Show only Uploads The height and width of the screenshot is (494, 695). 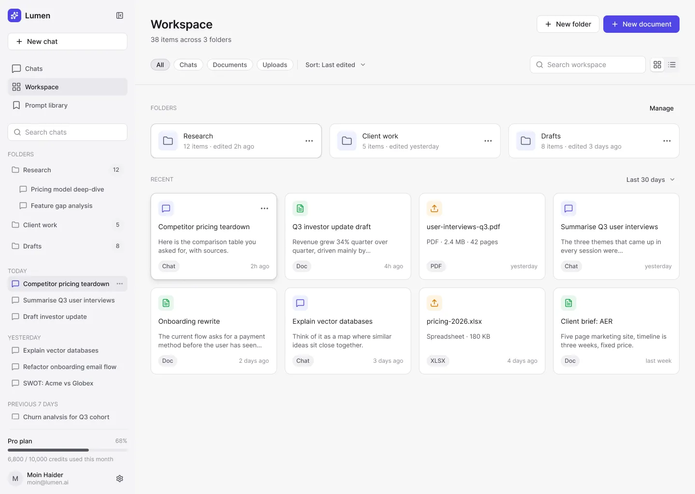point(275,65)
